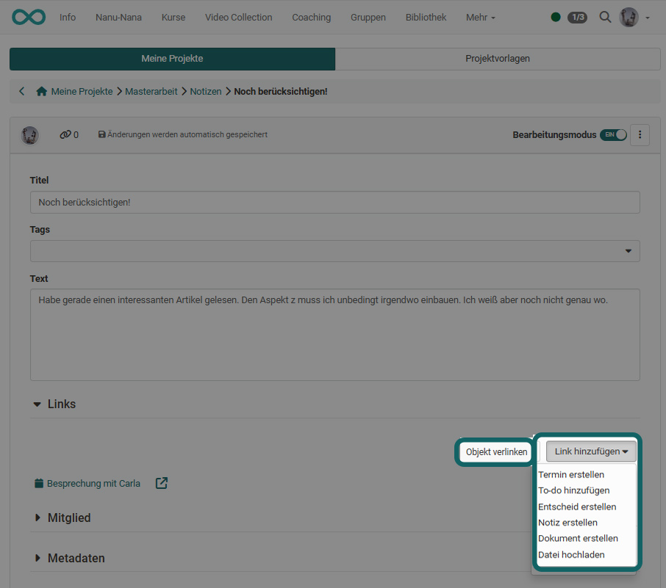Click the back arrow left of the breadcrumb
Viewport: 666px width, 588px height.
(21, 91)
